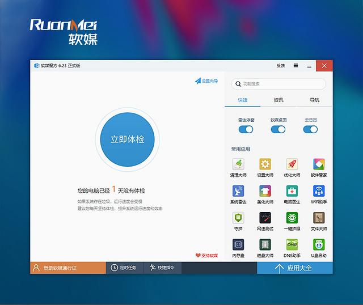This screenshot has width=363, height=305.
Task: Open the hamburger menu in title bar
Action: coord(296,66)
